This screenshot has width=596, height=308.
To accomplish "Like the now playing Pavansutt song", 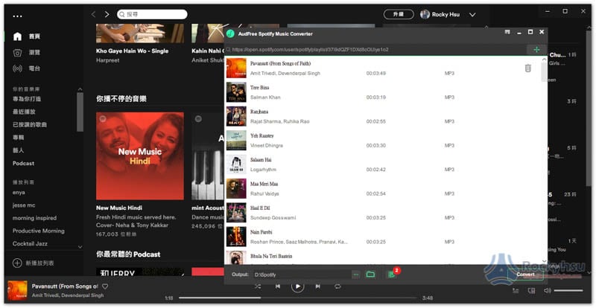I will 105,286.
